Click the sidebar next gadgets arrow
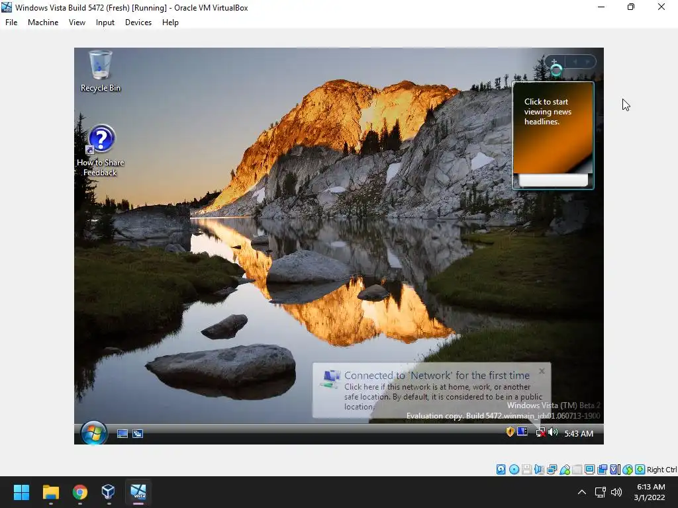This screenshot has height=508, width=678. click(x=588, y=62)
